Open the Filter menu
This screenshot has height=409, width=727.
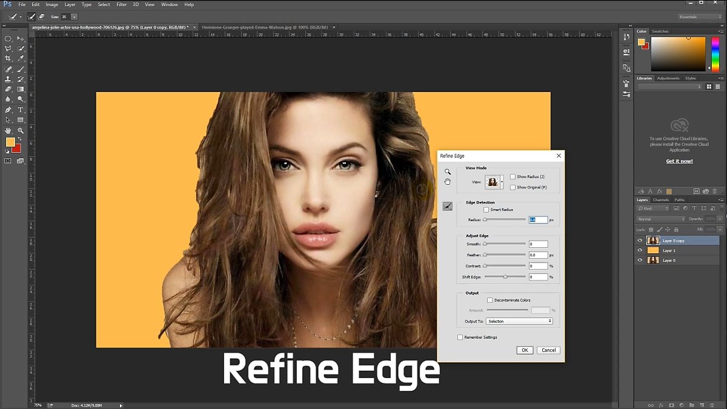point(122,4)
